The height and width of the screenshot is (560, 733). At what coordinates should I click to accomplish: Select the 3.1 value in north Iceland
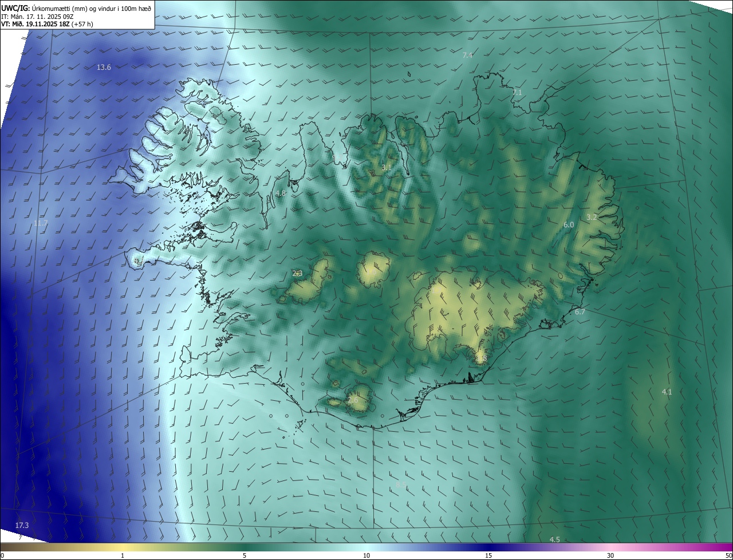(x=387, y=168)
